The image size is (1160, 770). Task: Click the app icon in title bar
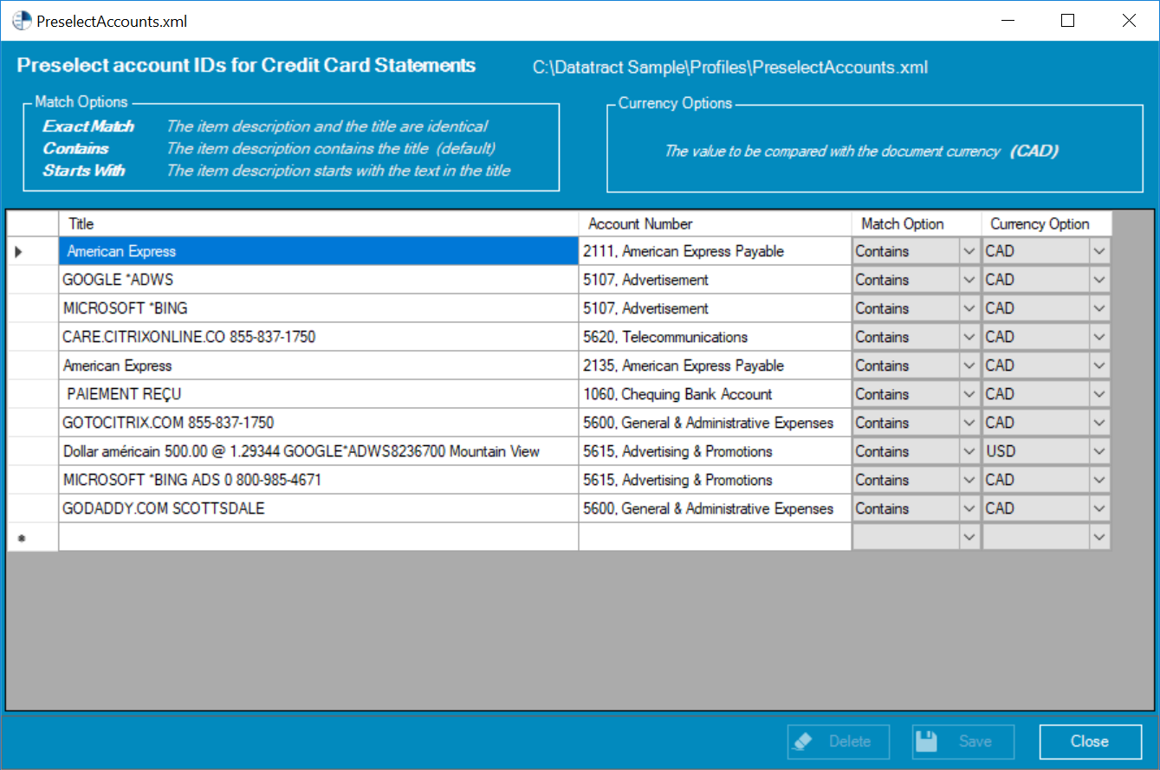[x=20, y=21]
